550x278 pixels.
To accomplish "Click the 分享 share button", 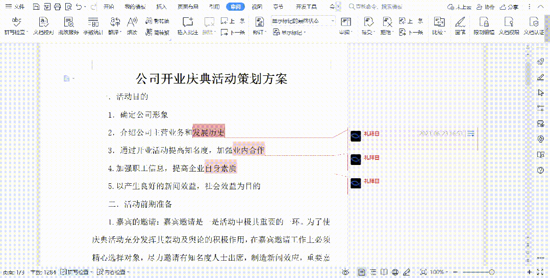I will tap(509, 7).
